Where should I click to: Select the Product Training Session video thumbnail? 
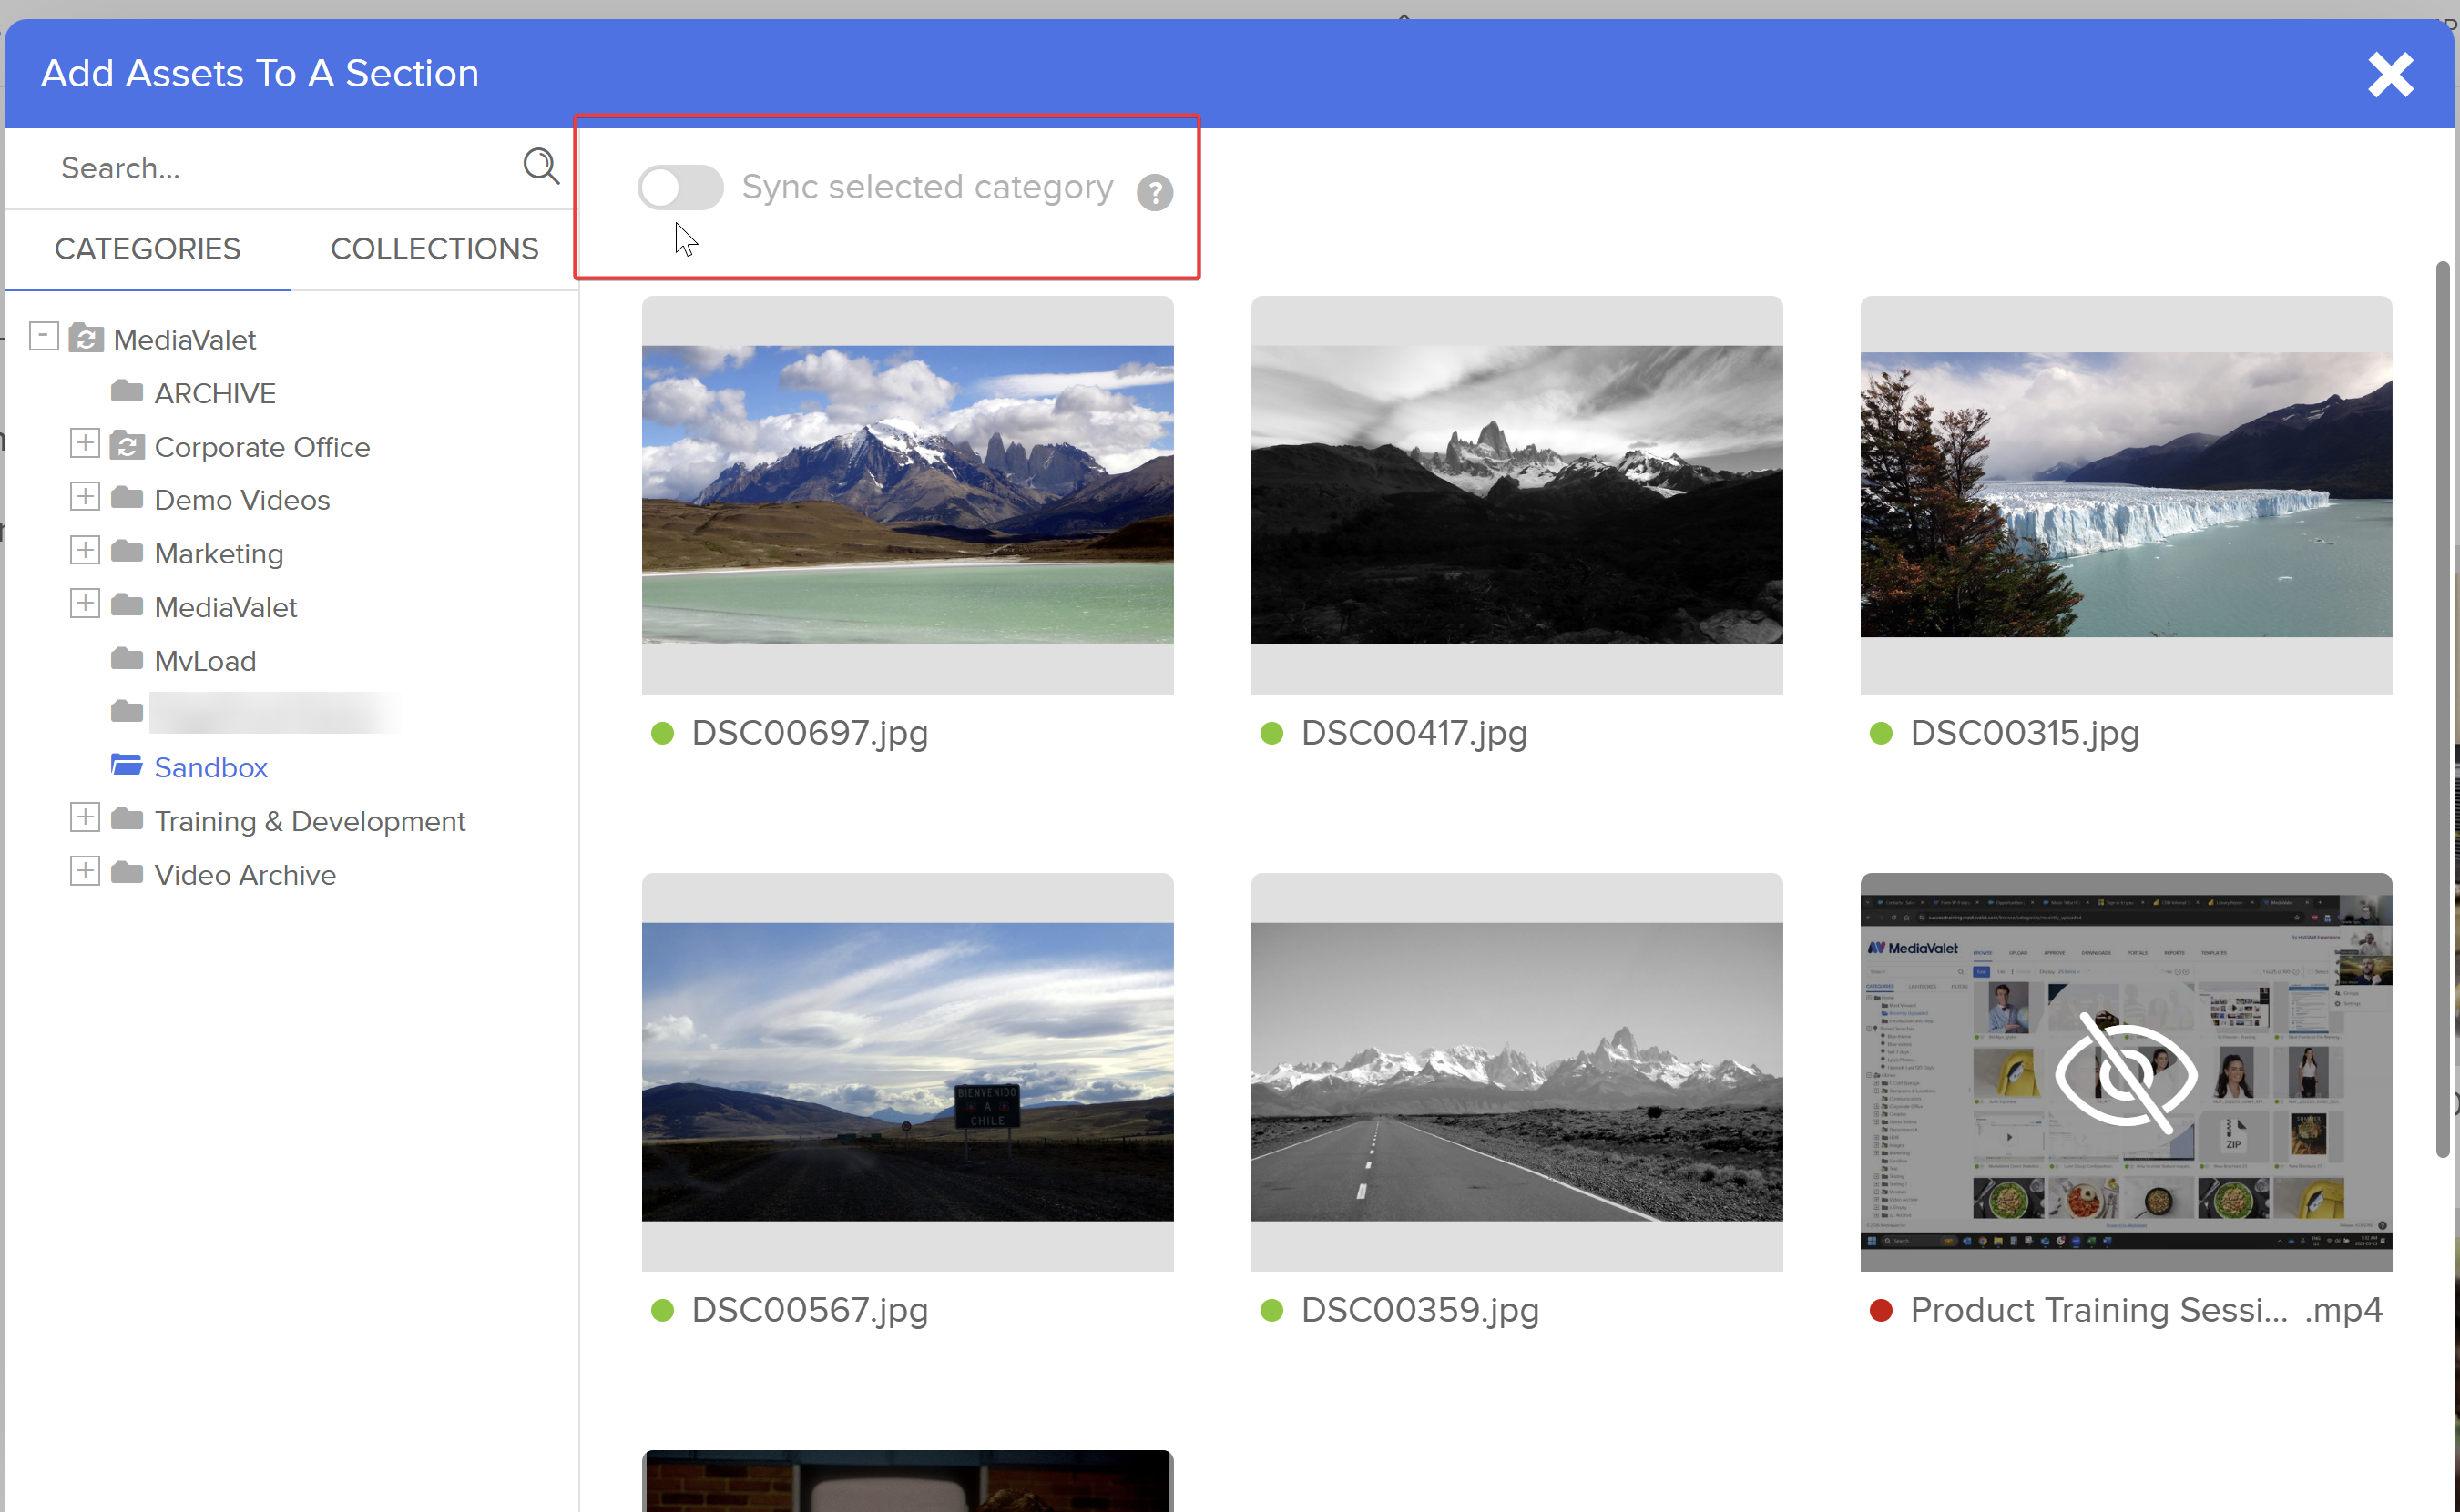click(x=2126, y=1072)
